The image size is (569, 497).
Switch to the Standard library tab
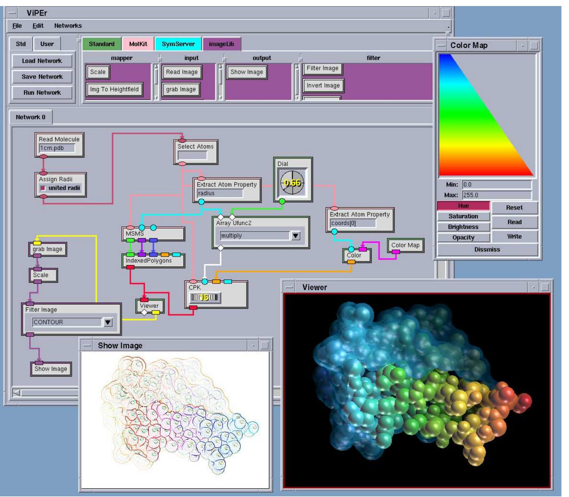coord(102,44)
